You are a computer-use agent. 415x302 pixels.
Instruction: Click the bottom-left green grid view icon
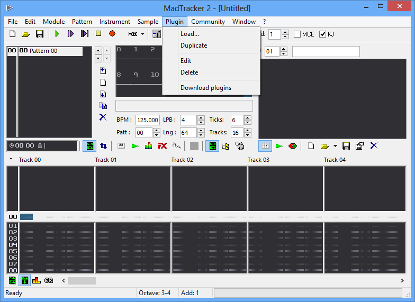pos(12,280)
